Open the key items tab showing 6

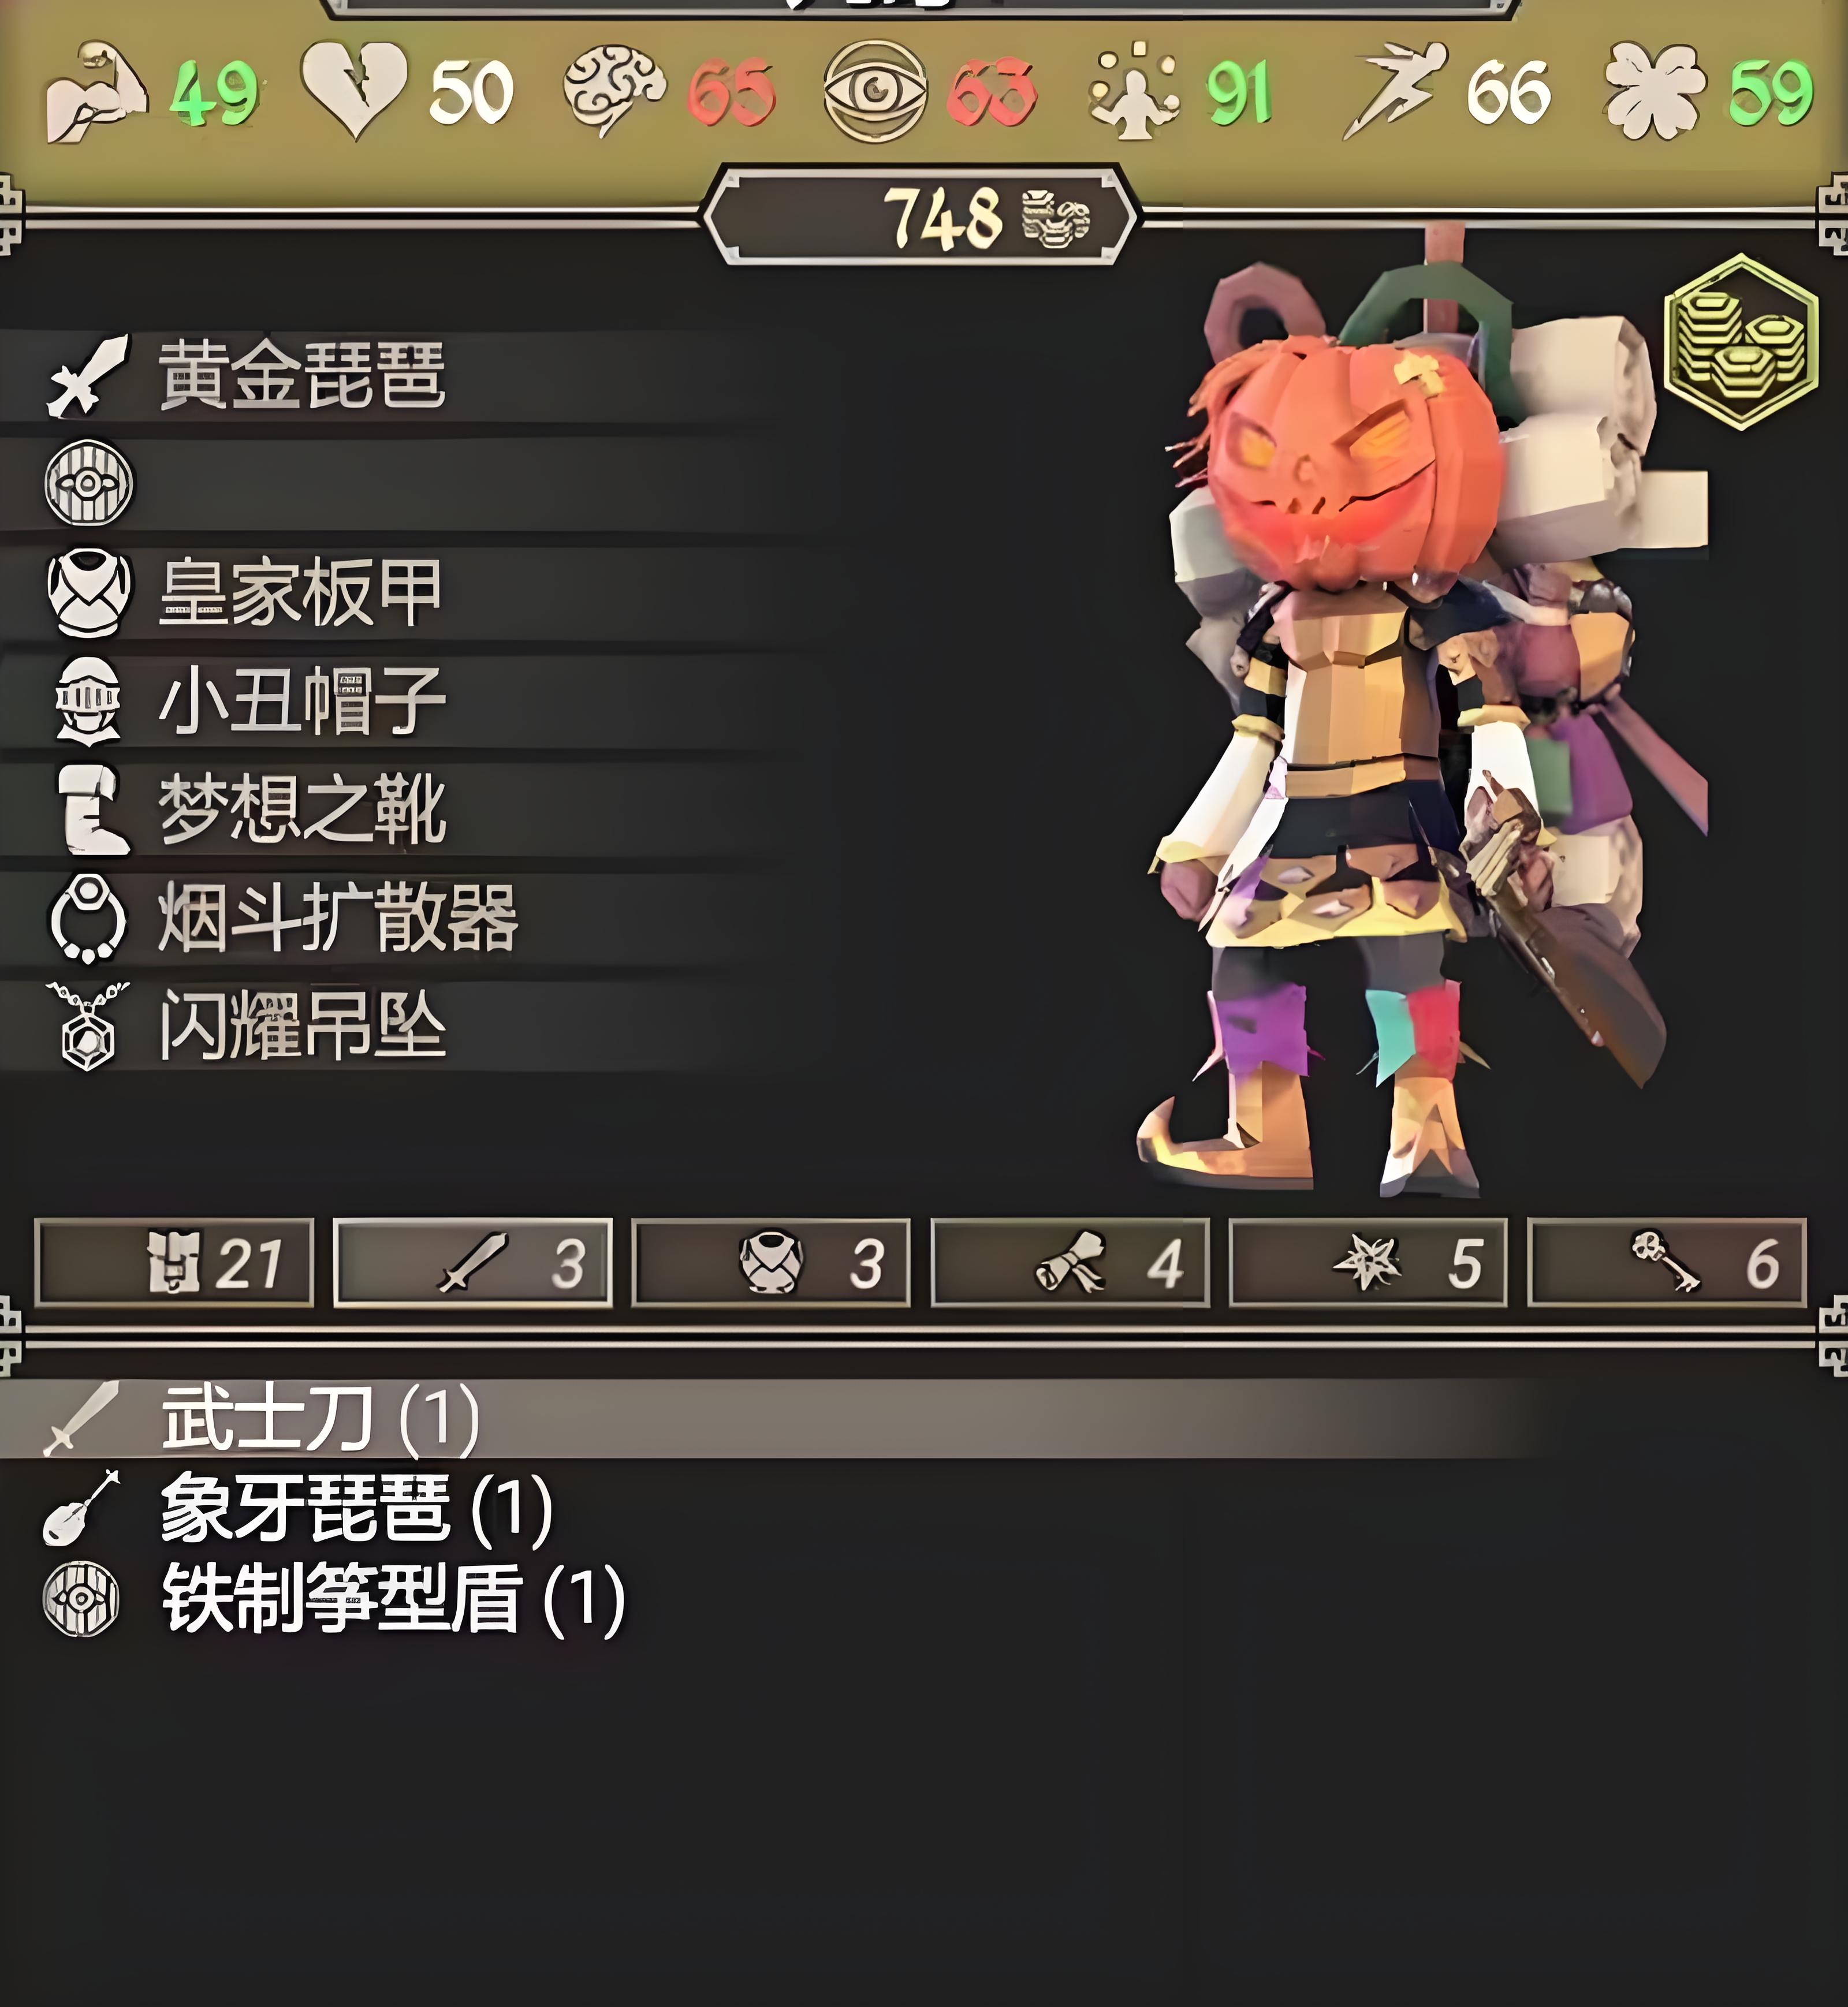pyautogui.click(x=1667, y=1263)
